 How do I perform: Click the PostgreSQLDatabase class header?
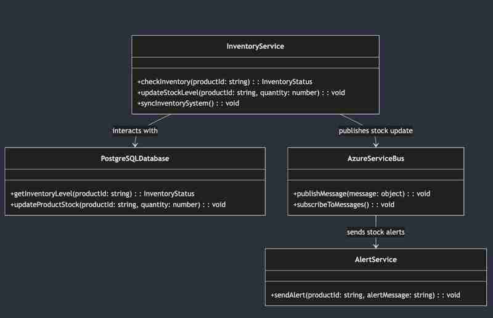tap(135, 158)
